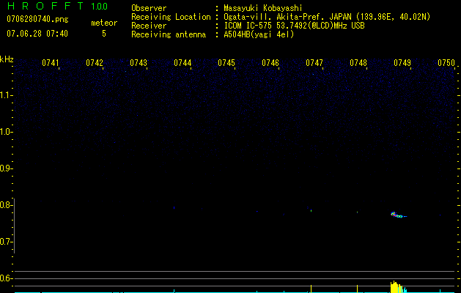461x293 pixels.
Task: Click the cyan intensity bars beside yellow burst
Action: (405, 290)
